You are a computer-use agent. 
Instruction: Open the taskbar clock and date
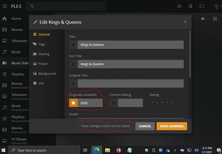pyautogui.click(x=207, y=150)
